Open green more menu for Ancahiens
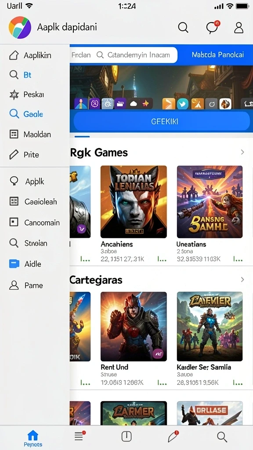The height and width of the screenshot is (450, 253). 162,259
